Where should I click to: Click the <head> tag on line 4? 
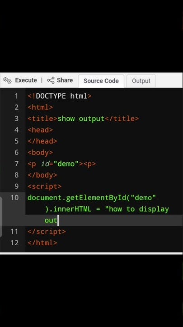[40, 130]
